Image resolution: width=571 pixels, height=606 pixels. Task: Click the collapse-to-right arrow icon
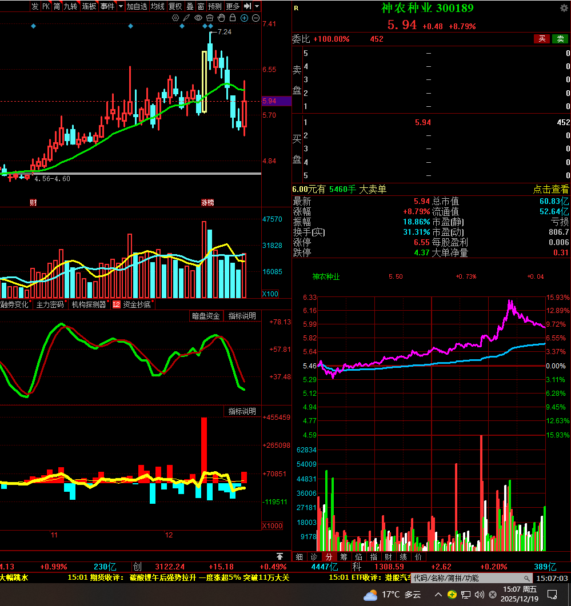[247, 6]
